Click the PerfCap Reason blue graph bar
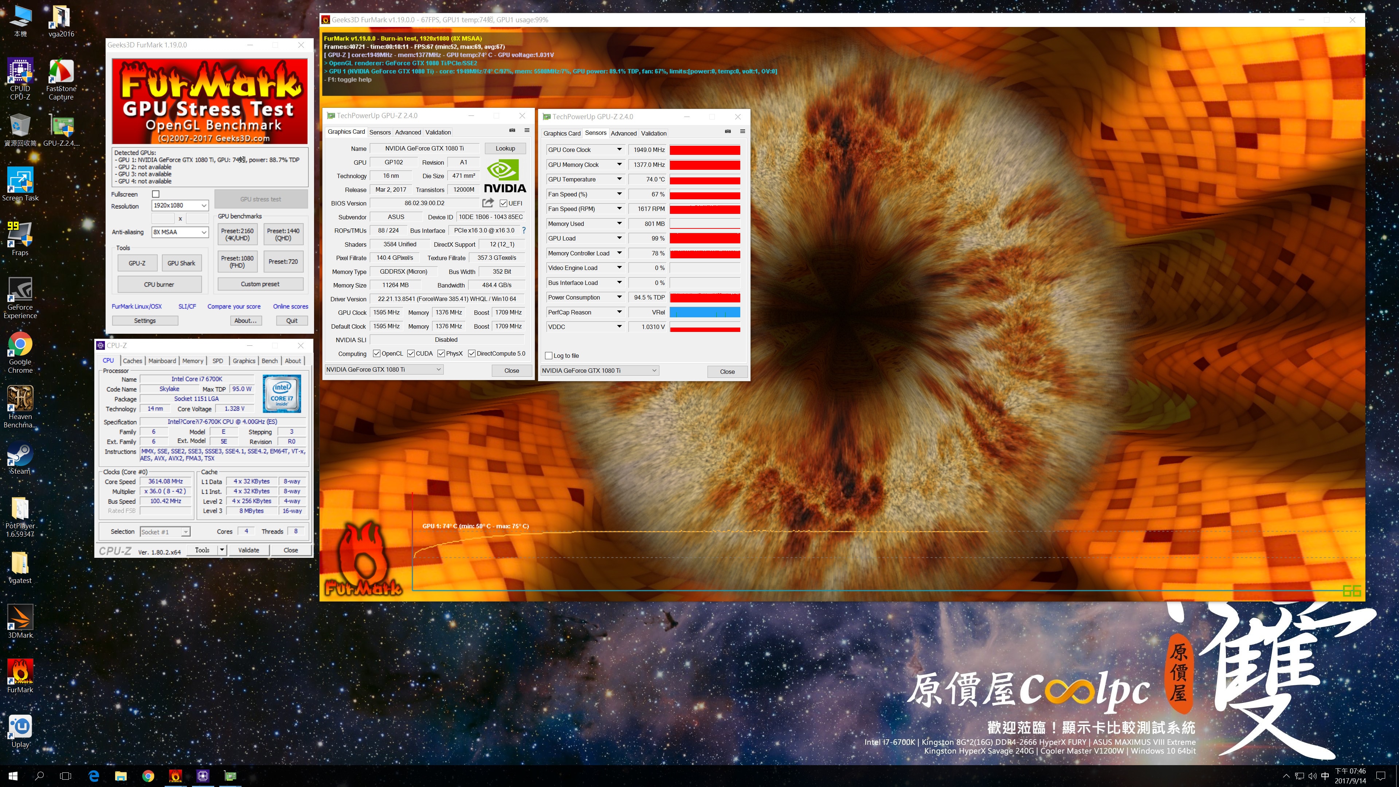The height and width of the screenshot is (787, 1399). [704, 312]
